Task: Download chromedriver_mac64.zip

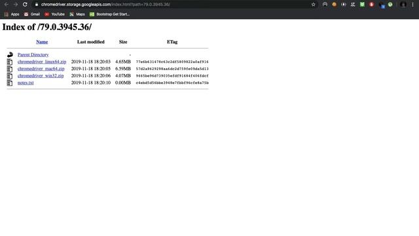Action: tap(41, 68)
